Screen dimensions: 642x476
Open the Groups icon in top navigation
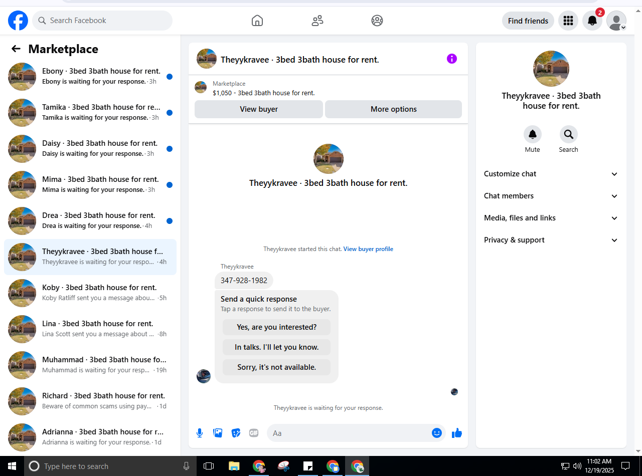[377, 21]
